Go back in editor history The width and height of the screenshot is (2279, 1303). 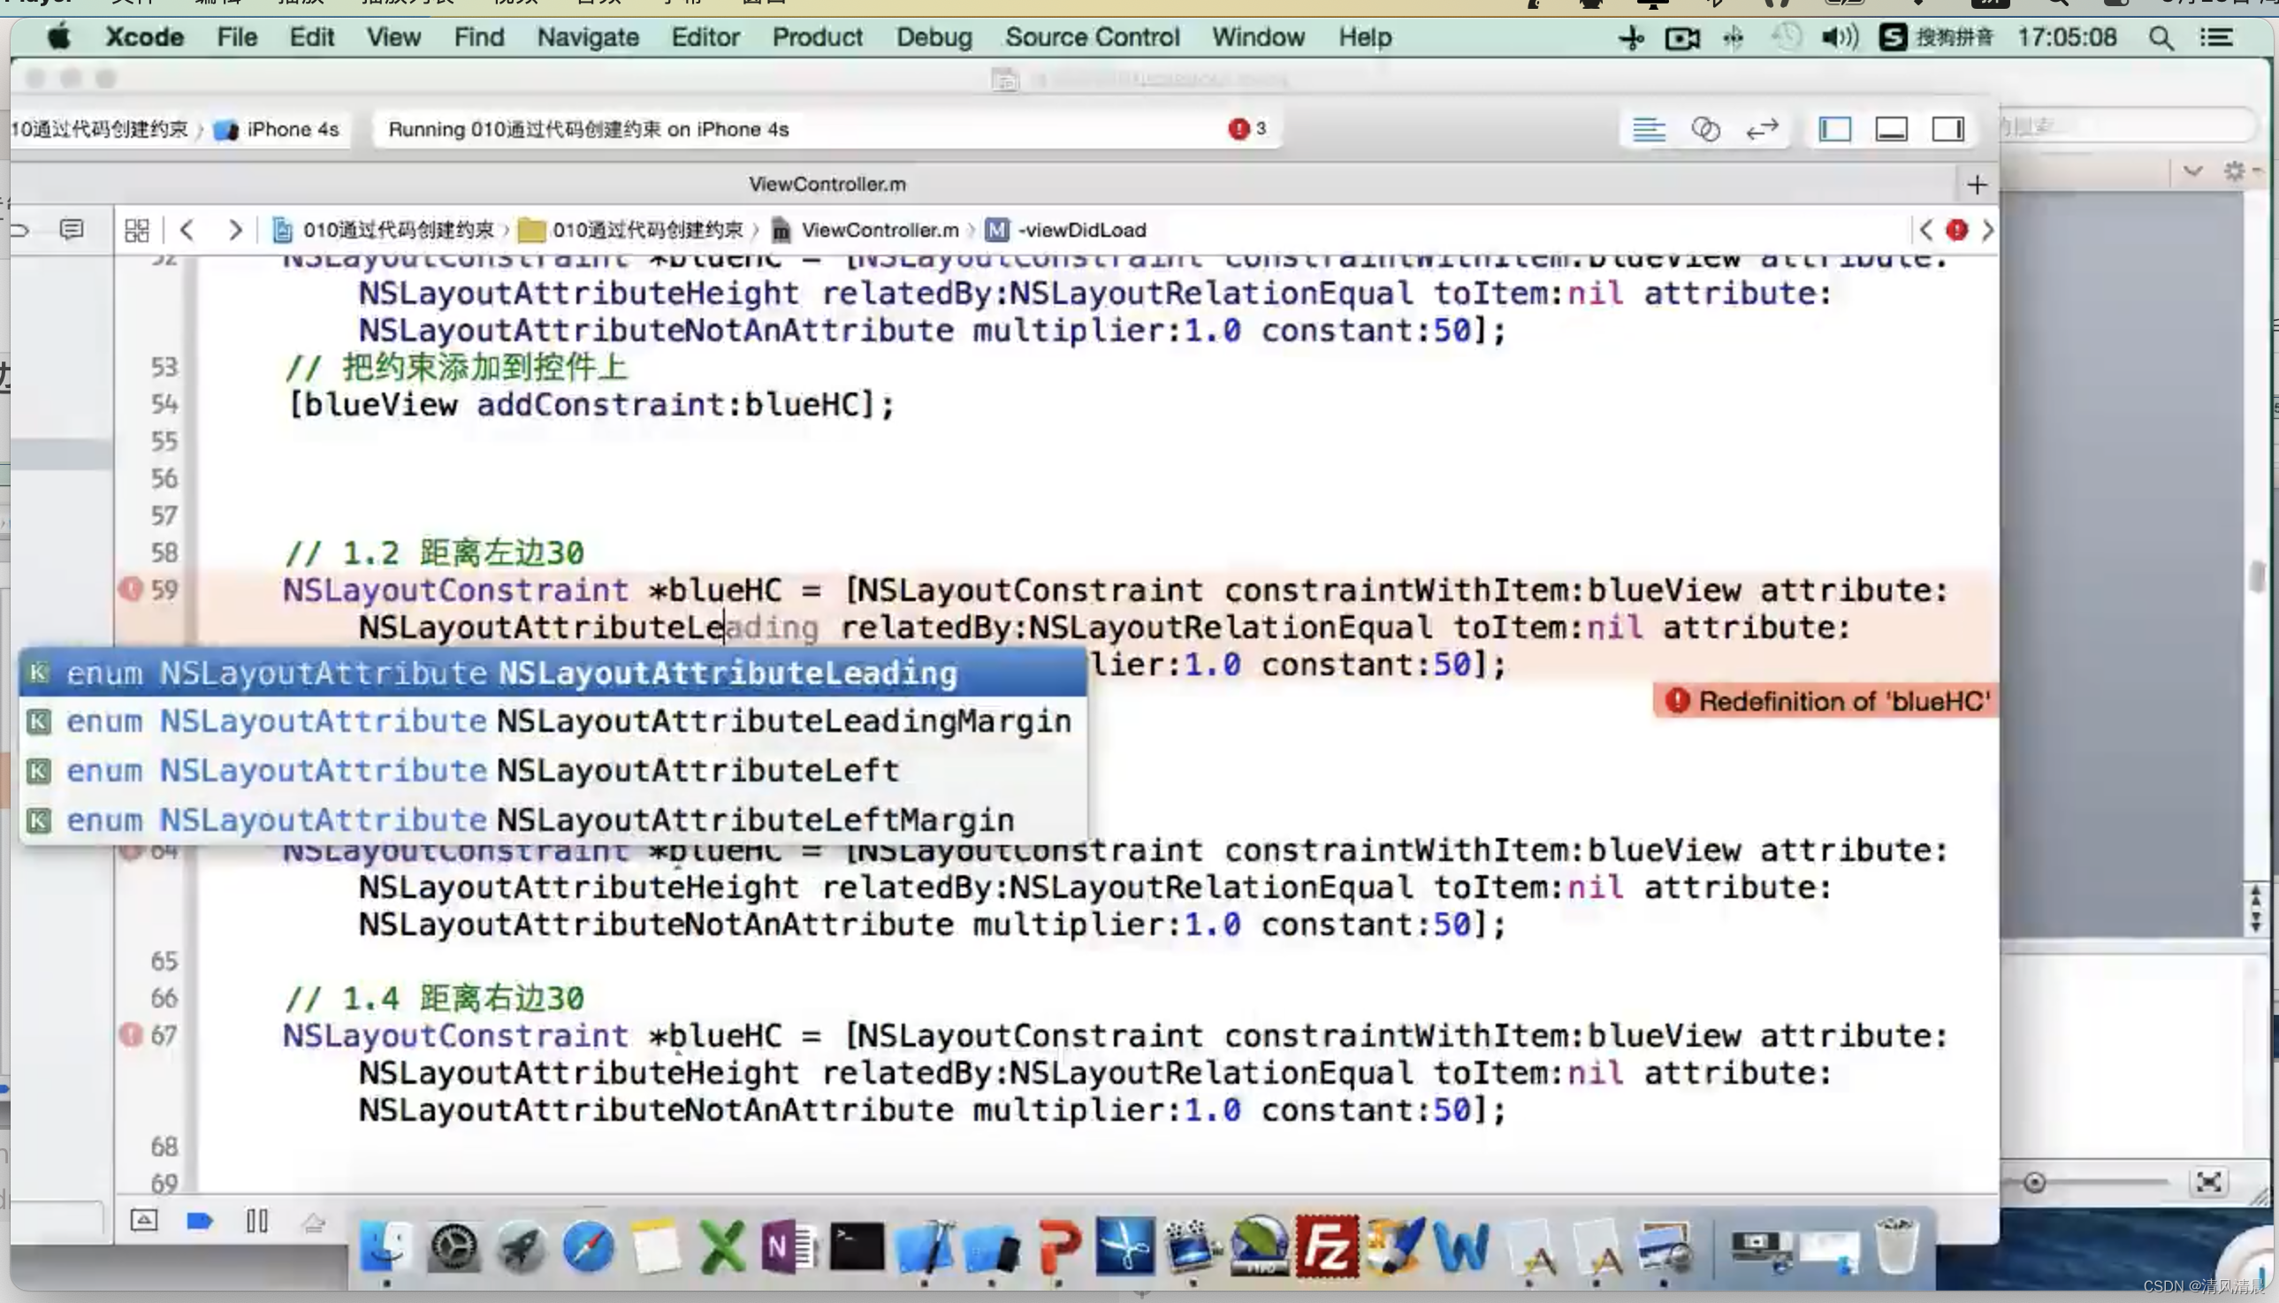[x=187, y=230]
